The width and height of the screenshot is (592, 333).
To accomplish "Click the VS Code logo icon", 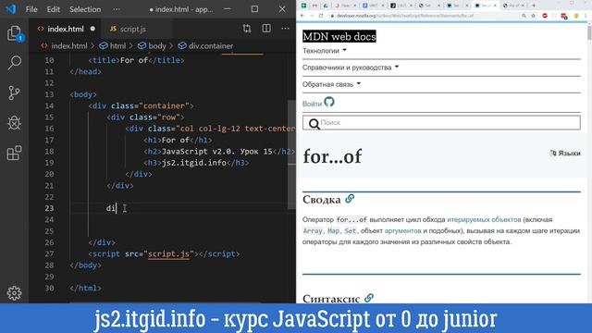I will coord(10,9).
